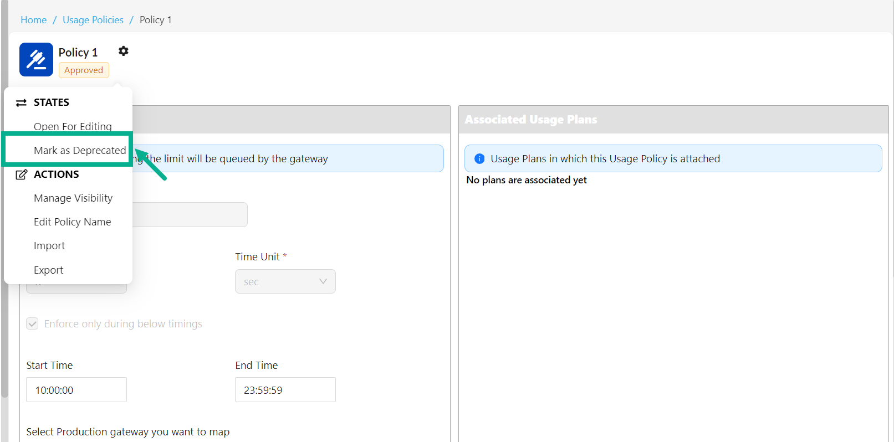Screen dimensions: 894x442
Task: Click the chevron arrow in sec dropdown
Action: 323,281
